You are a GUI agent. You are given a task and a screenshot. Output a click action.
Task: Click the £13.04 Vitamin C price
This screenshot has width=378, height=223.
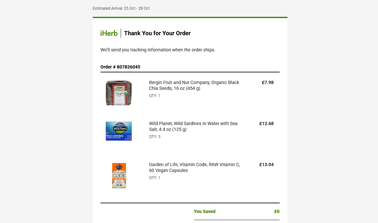pos(266,165)
